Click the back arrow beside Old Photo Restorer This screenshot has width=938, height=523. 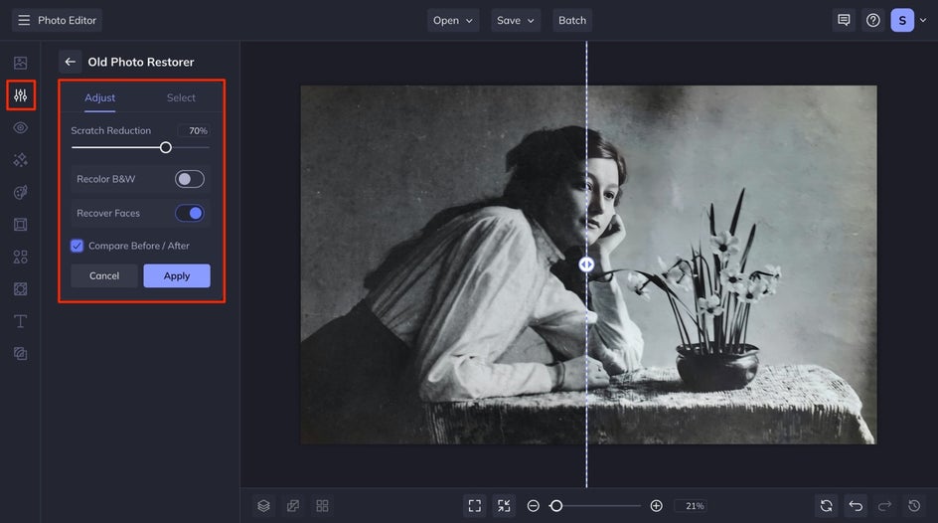[x=70, y=62]
